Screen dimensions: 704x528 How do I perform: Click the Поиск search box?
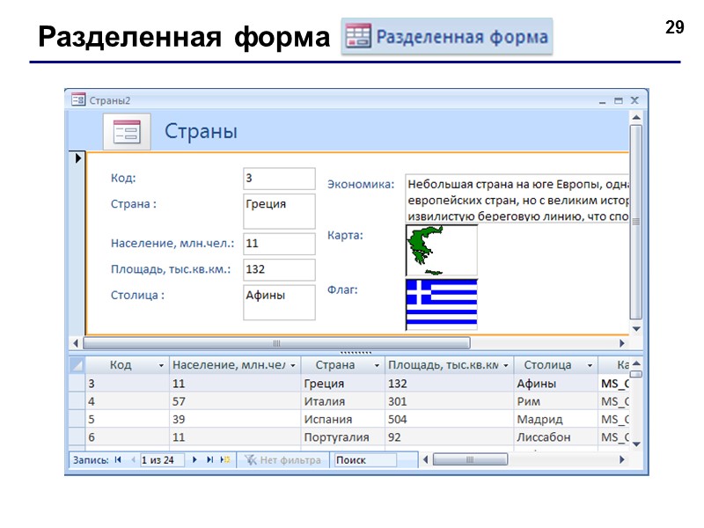point(364,460)
